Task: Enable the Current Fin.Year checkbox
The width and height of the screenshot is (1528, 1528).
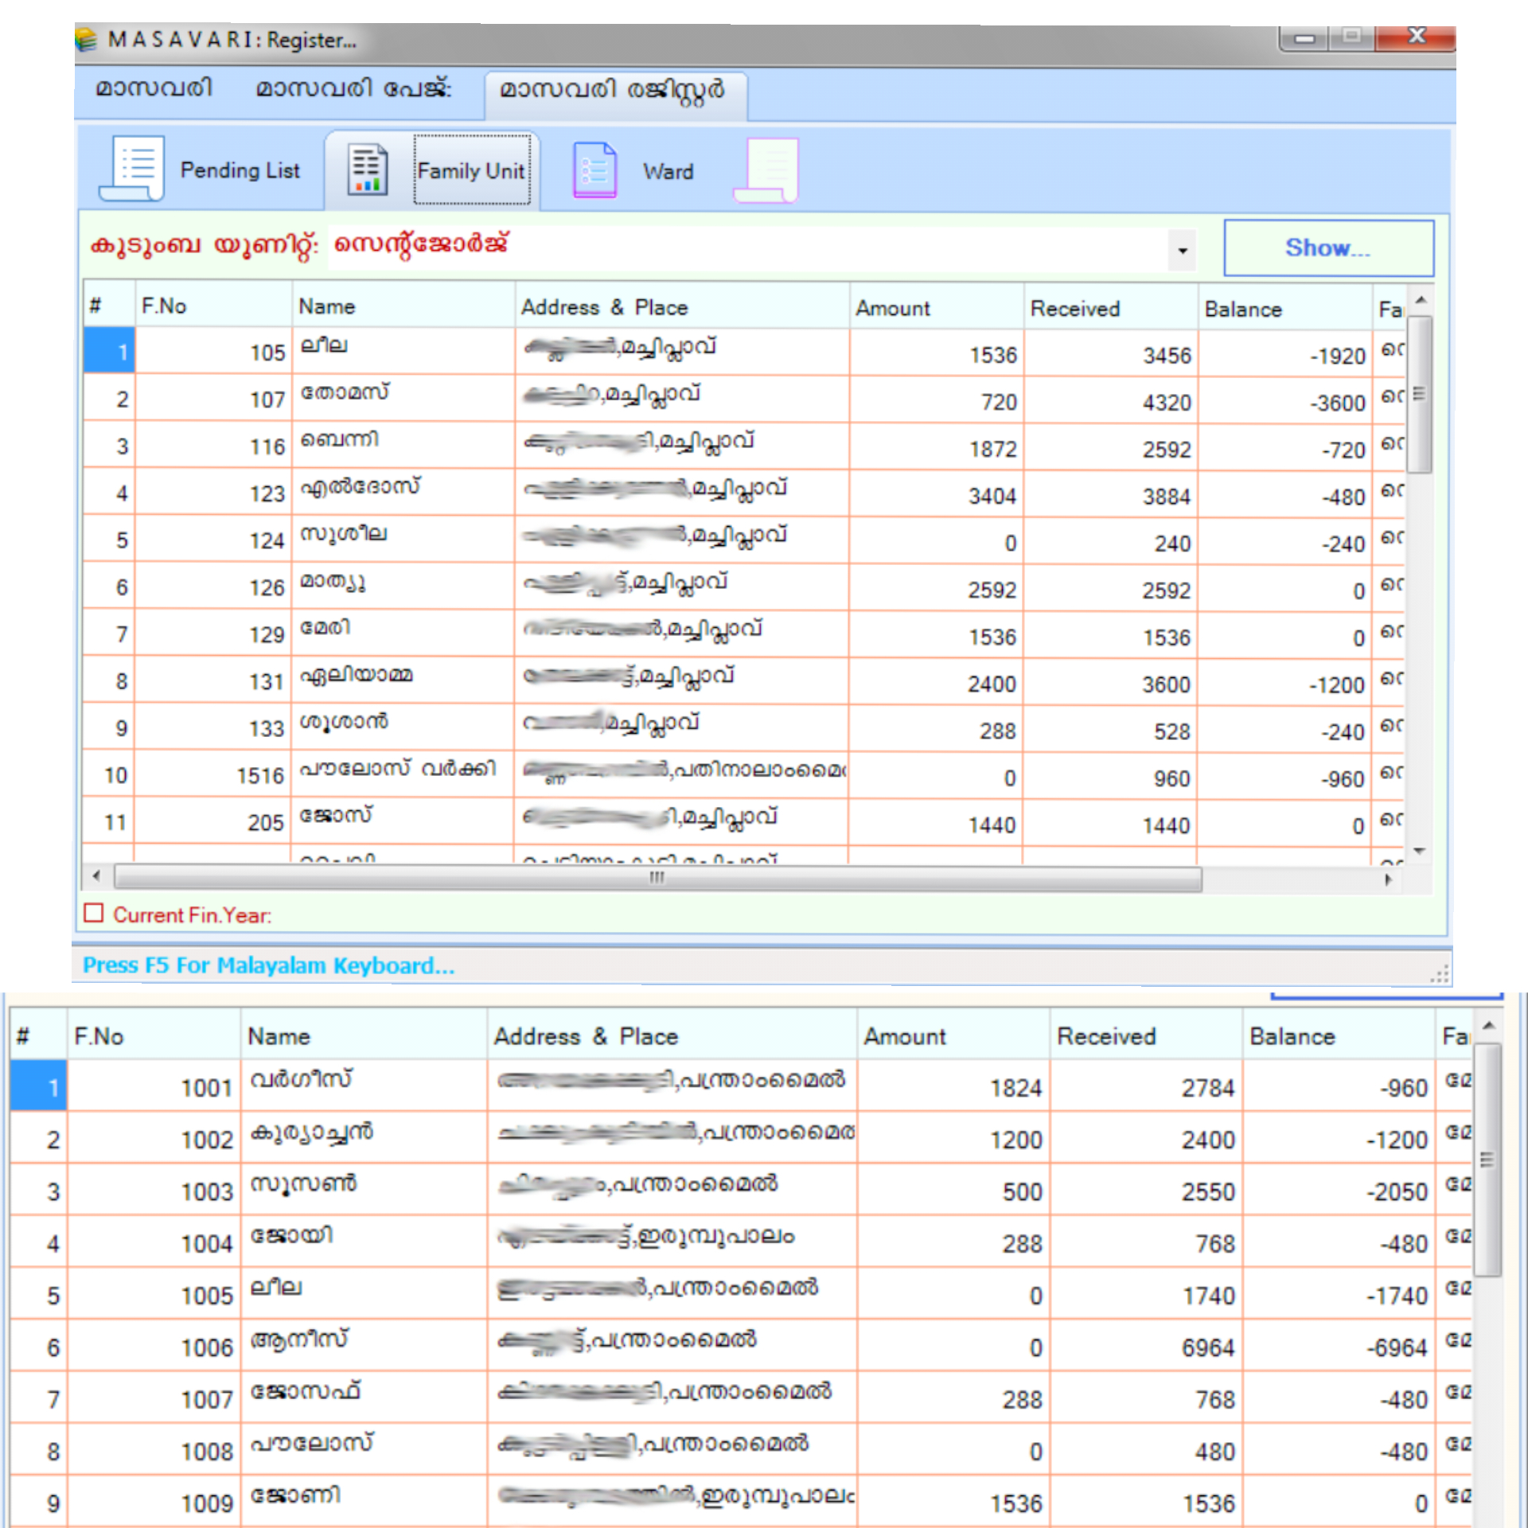Action: tap(94, 914)
